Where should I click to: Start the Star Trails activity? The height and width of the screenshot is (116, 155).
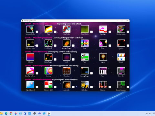pos(67,29)
